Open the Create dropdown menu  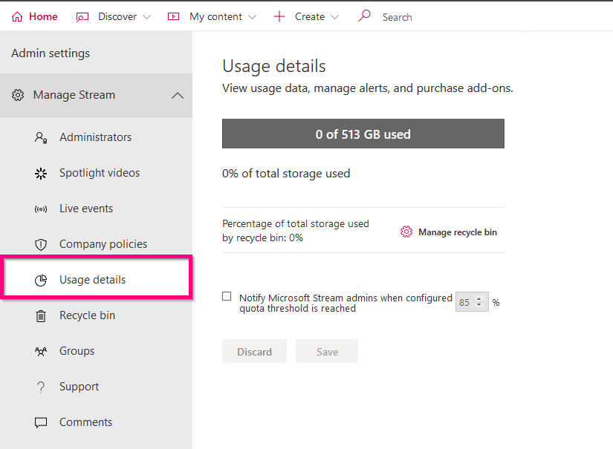coord(306,16)
